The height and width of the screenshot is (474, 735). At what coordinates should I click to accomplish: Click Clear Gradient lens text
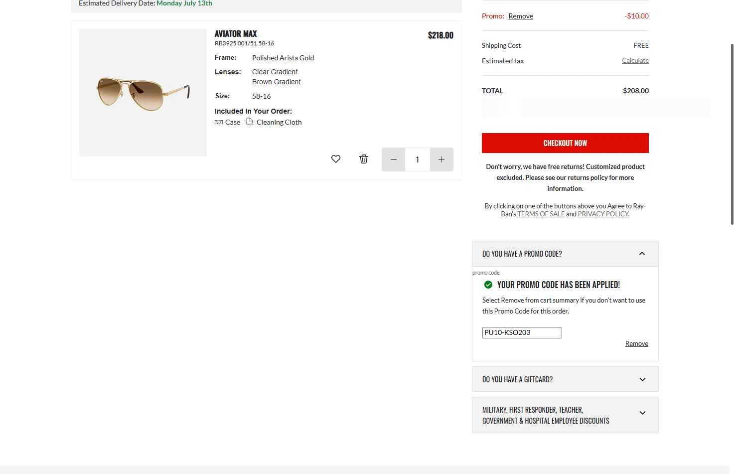(275, 72)
